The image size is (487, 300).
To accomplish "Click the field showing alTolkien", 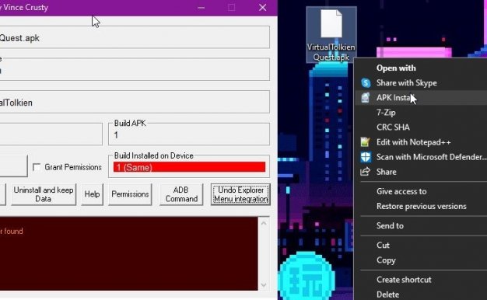I will tap(134, 102).
